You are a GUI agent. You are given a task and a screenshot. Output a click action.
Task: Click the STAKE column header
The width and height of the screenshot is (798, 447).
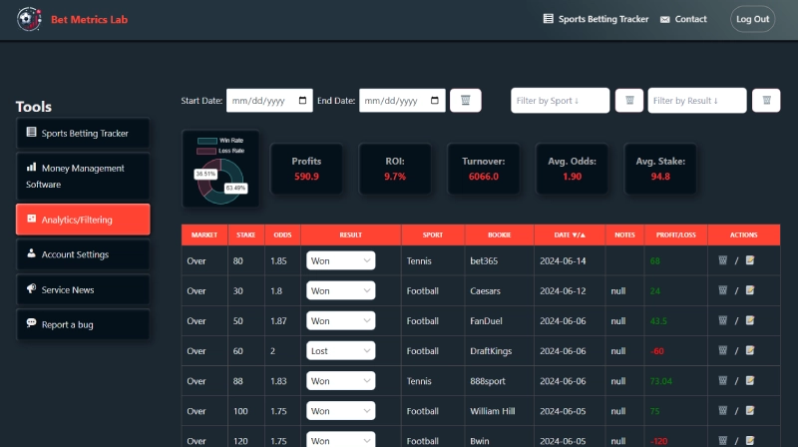click(246, 234)
